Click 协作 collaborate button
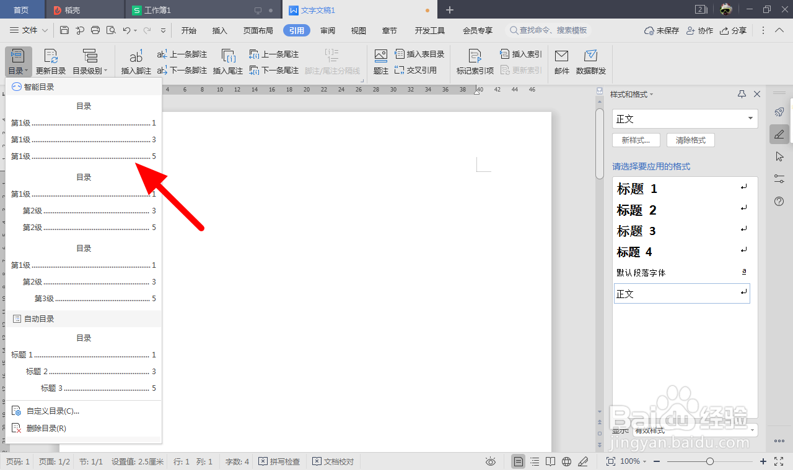Screen dimensions: 793x470 [x=699, y=30]
